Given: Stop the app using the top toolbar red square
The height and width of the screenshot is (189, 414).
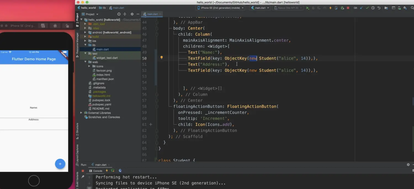Looking at the screenshot, I should [348, 8].
